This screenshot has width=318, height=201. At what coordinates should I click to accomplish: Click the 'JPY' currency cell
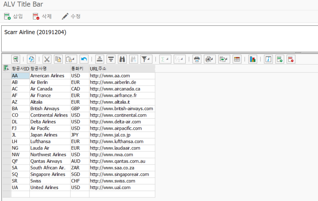80,135
